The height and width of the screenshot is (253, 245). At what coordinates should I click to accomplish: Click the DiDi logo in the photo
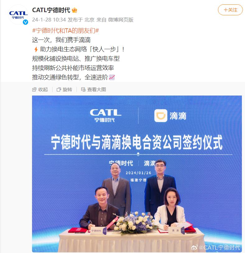pyautogui.click(x=170, y=116)
